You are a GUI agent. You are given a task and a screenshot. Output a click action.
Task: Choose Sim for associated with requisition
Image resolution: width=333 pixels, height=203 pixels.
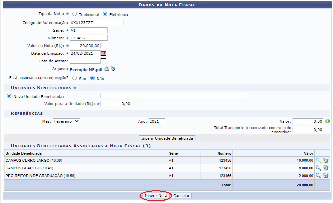74,78
